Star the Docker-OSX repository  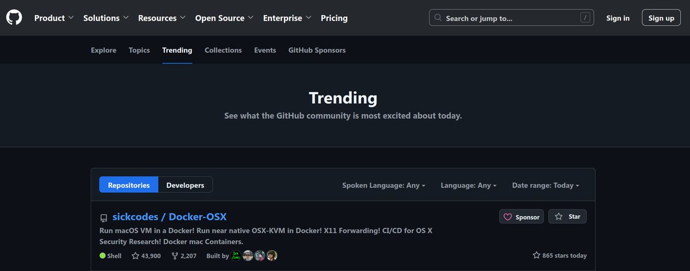point(568,216)
